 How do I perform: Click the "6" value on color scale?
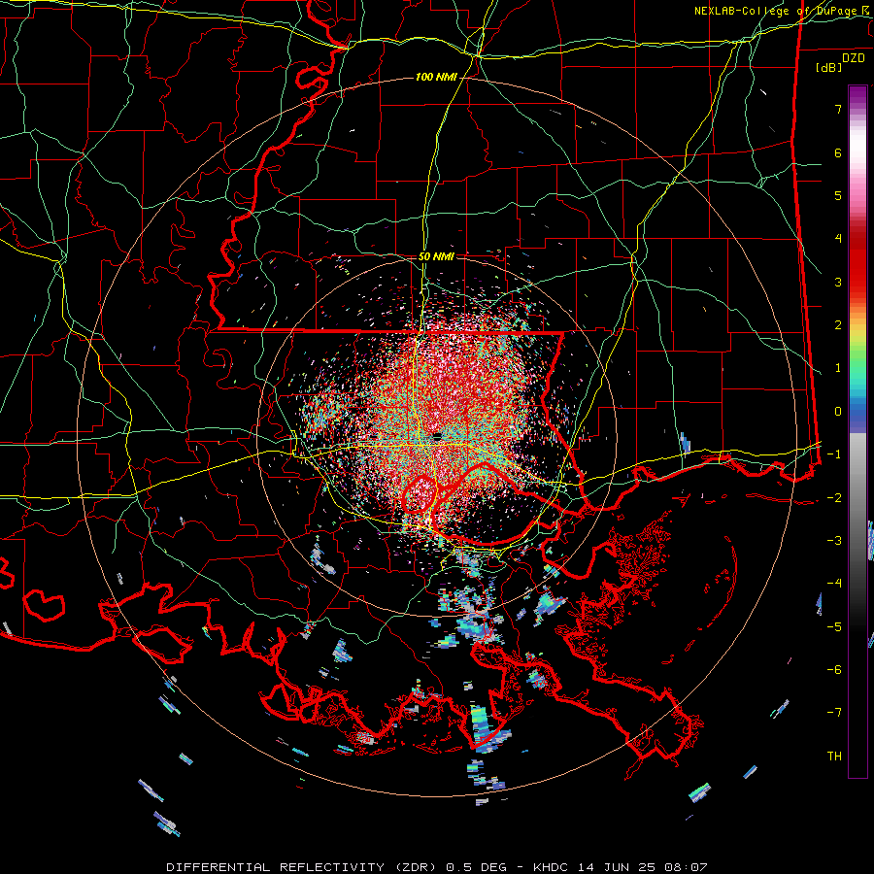tap(838, 152)
